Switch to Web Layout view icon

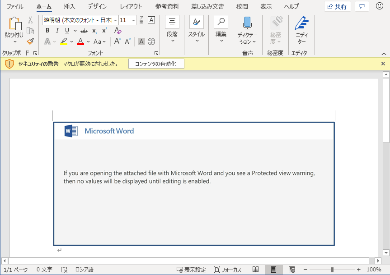click(292, 270)
